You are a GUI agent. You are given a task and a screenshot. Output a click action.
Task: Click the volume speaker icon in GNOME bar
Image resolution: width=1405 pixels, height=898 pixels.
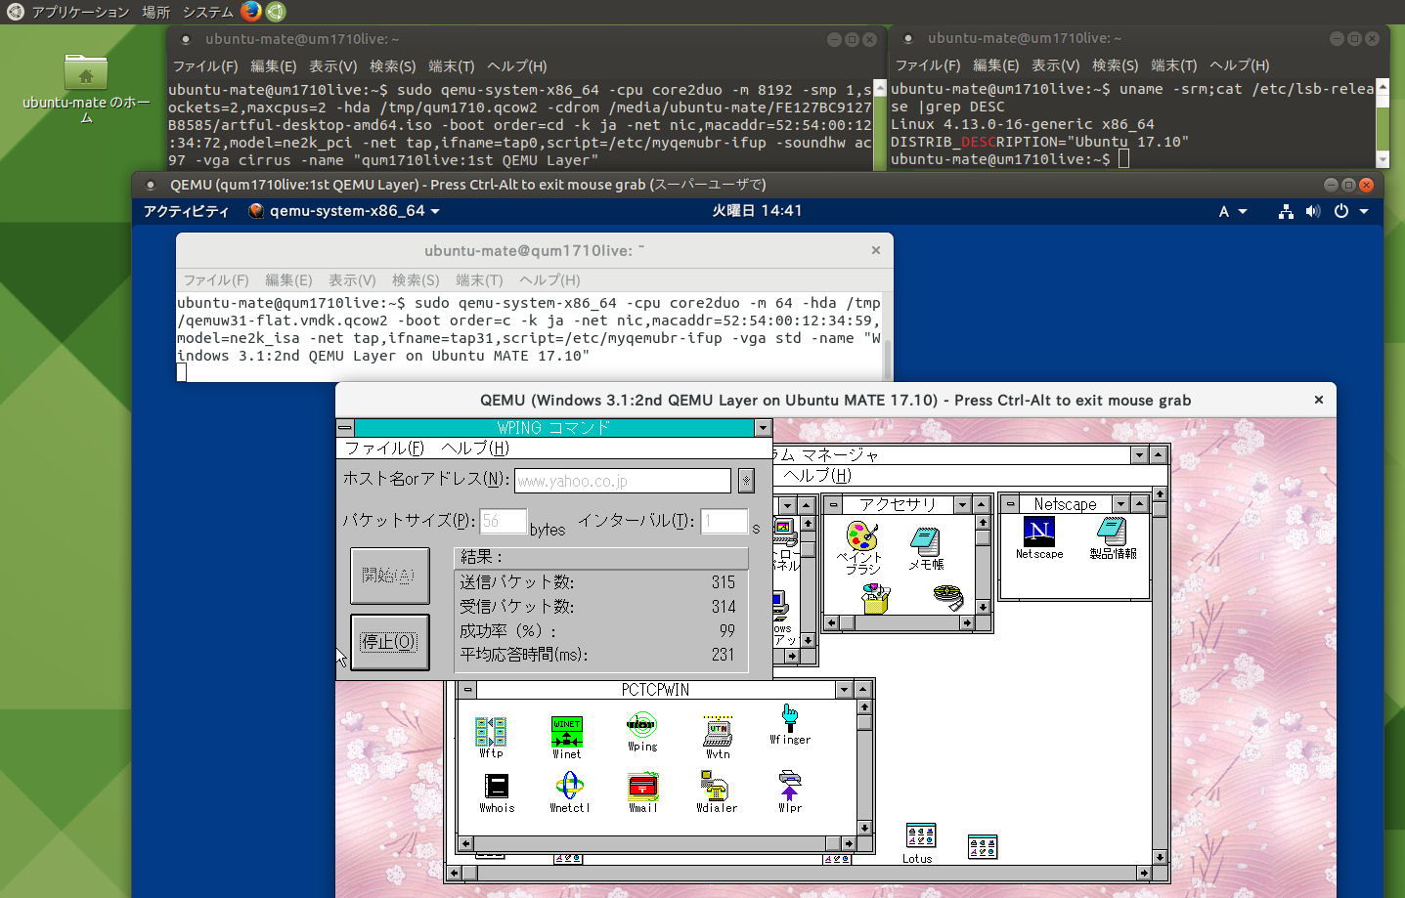[x=1312, y=211]
